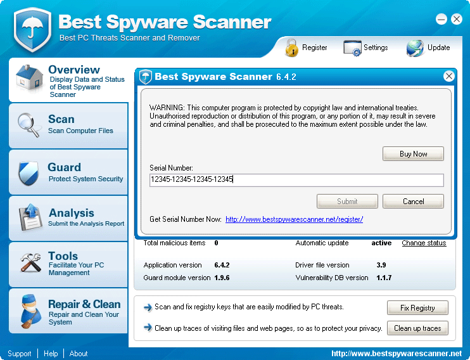Click the Automatic update 'active' status

coord(381,243)
